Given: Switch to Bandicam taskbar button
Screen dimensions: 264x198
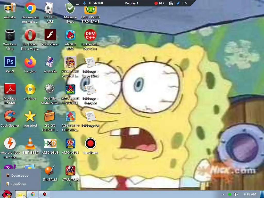Looking at the screenshot, I should (45, 194).
